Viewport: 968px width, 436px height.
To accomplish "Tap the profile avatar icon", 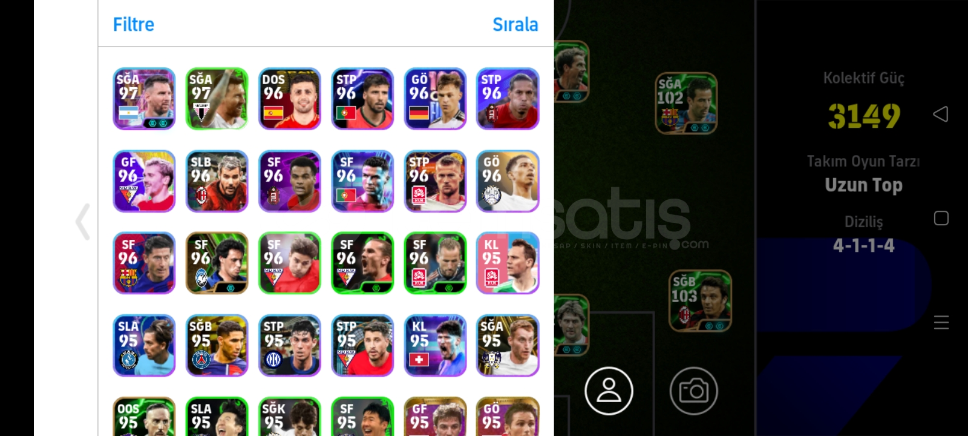I will pos(609,391).
